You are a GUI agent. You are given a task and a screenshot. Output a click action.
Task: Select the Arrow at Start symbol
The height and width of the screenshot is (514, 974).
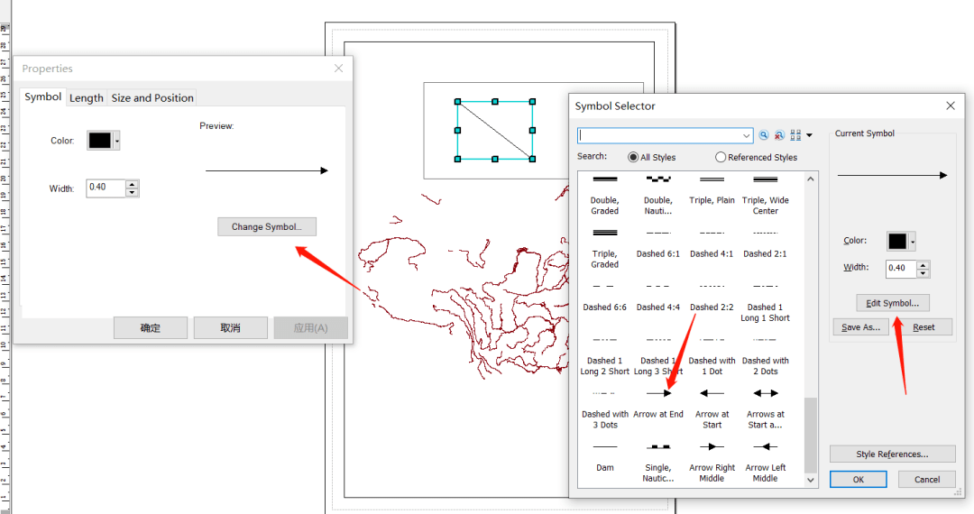(x=712, y=408)
